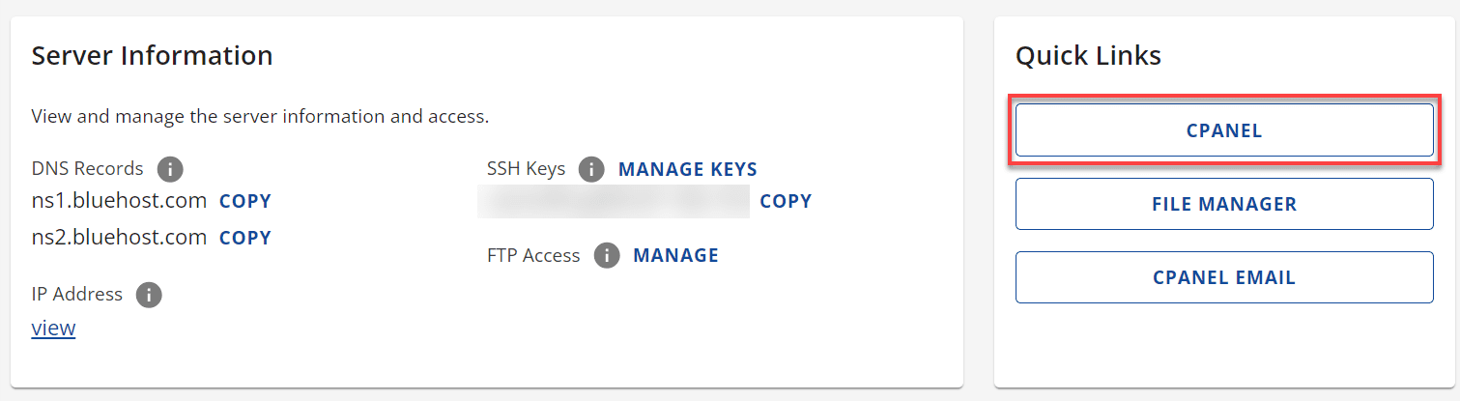Click the SSH Keys info icon
Image resolution: width=1460 pixels, height=401 pixels.
click(x=591, y=170)
